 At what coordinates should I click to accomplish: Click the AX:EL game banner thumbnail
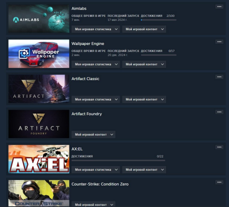point(39,159)
